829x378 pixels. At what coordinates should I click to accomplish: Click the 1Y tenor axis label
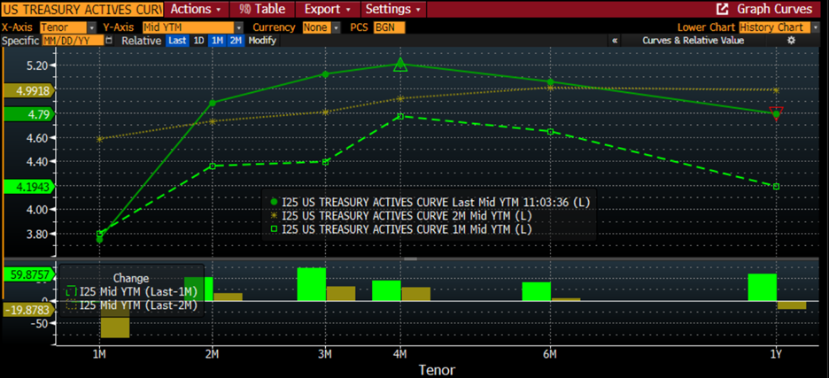coord(776,354)
